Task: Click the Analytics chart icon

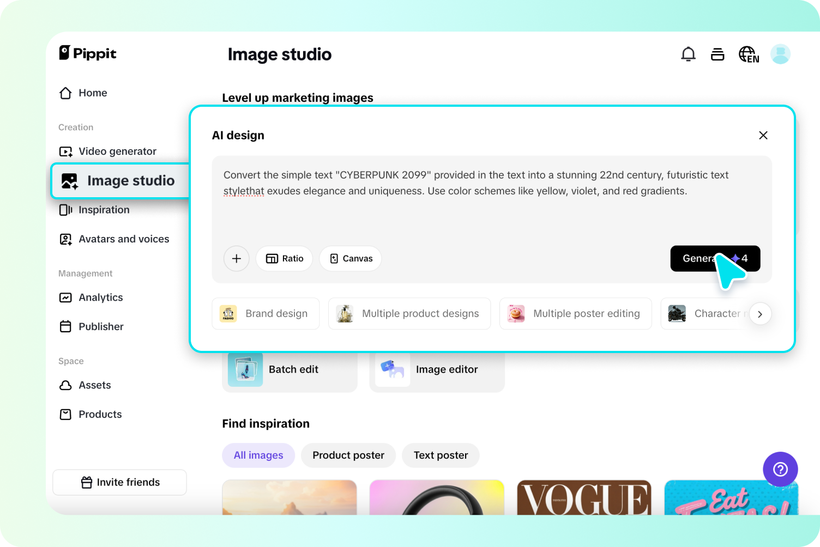Action: point(65,297)
